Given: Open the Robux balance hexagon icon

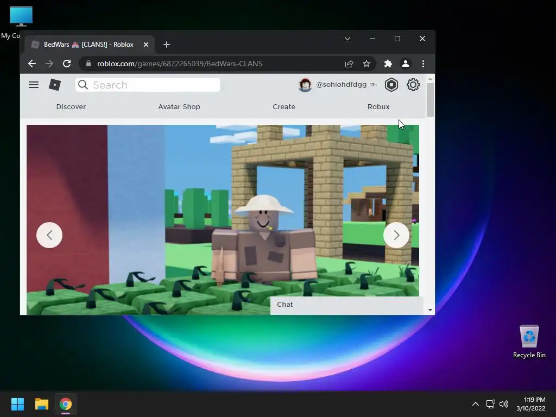Looking at the screenshot, I should 391,85.
